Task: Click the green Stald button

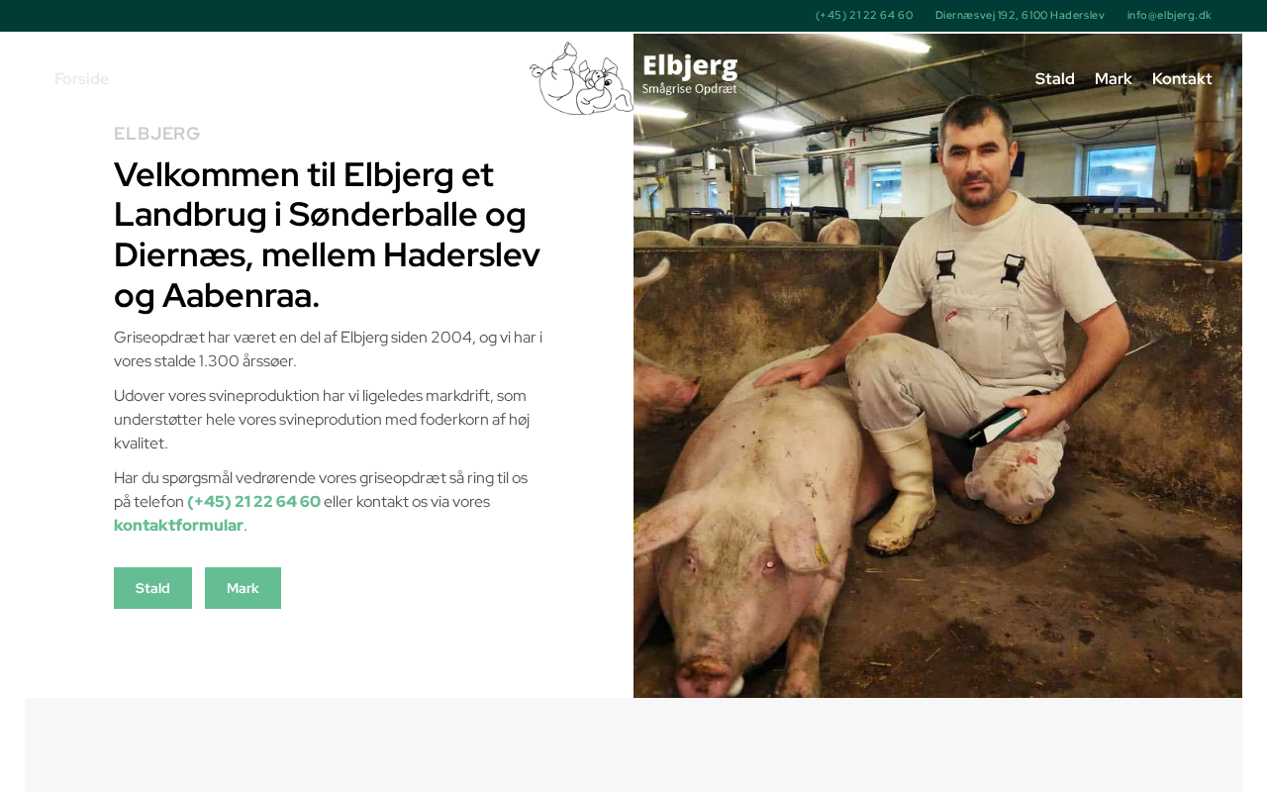Action: click(152, 588)
